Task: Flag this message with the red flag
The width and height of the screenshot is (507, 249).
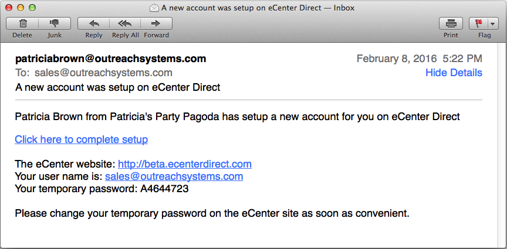Action: click(478, 23)
